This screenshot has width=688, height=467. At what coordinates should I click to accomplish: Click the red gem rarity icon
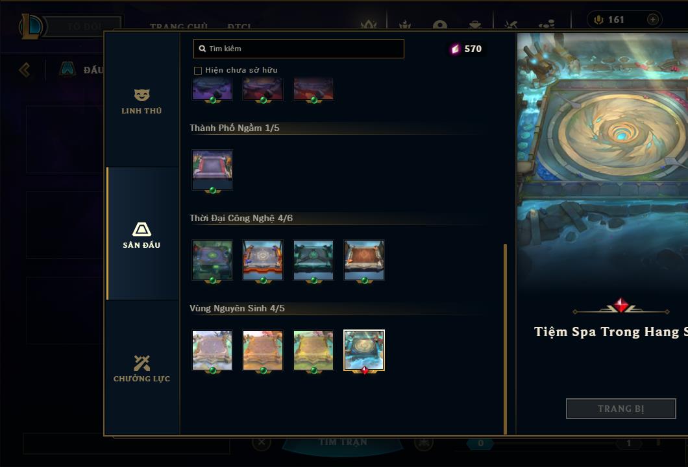pos(620,305)
